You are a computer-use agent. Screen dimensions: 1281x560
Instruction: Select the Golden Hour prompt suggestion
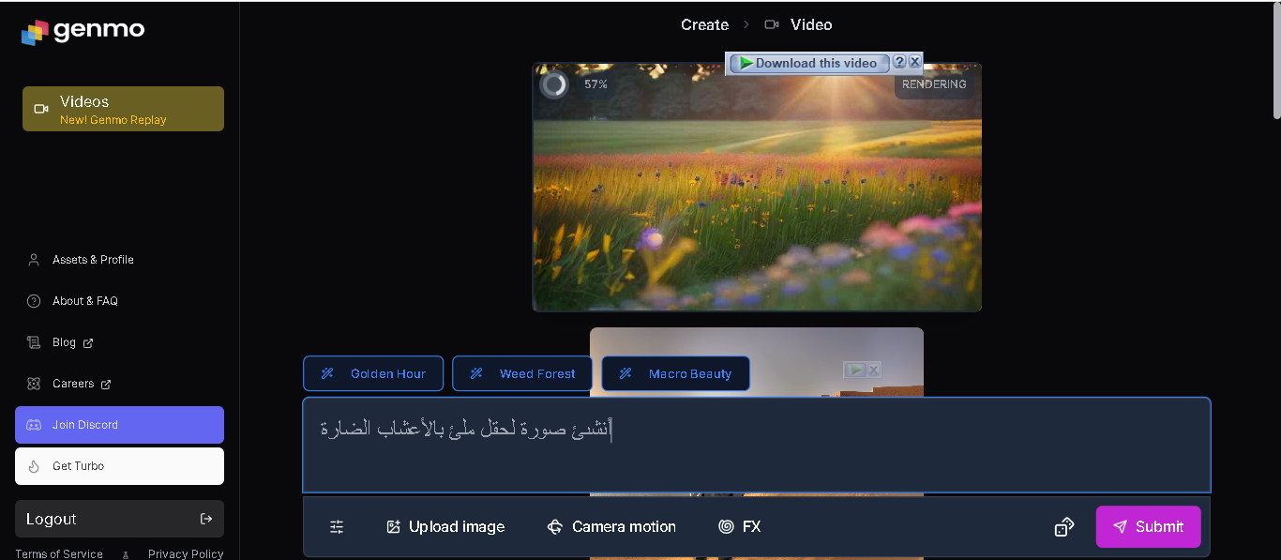pos(373,373)
